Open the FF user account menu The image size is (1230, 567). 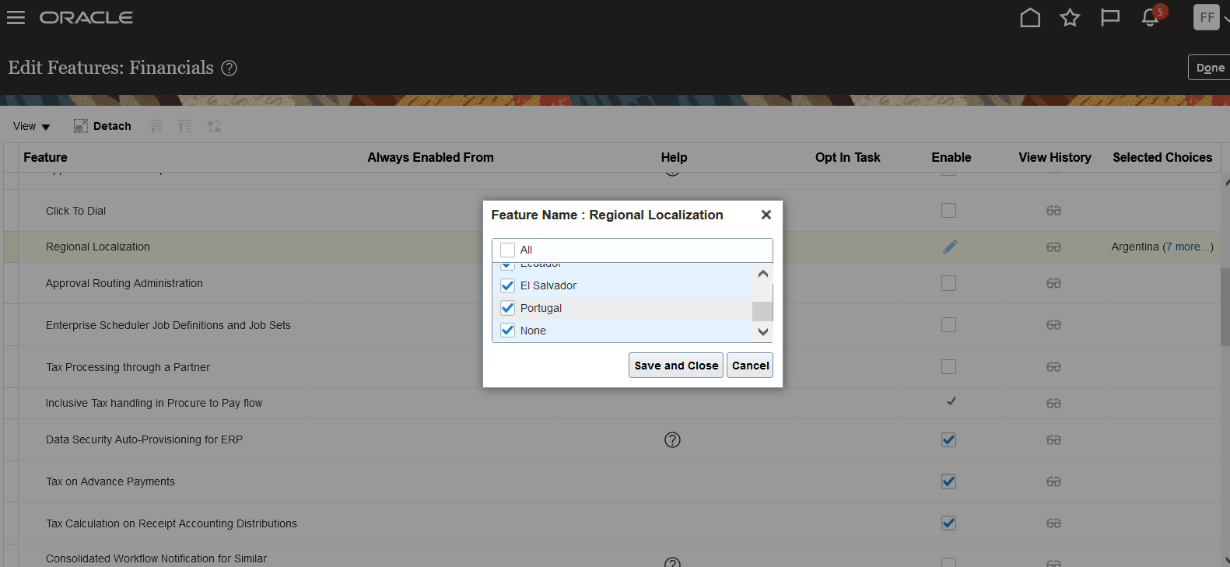tap(1207, 17)
